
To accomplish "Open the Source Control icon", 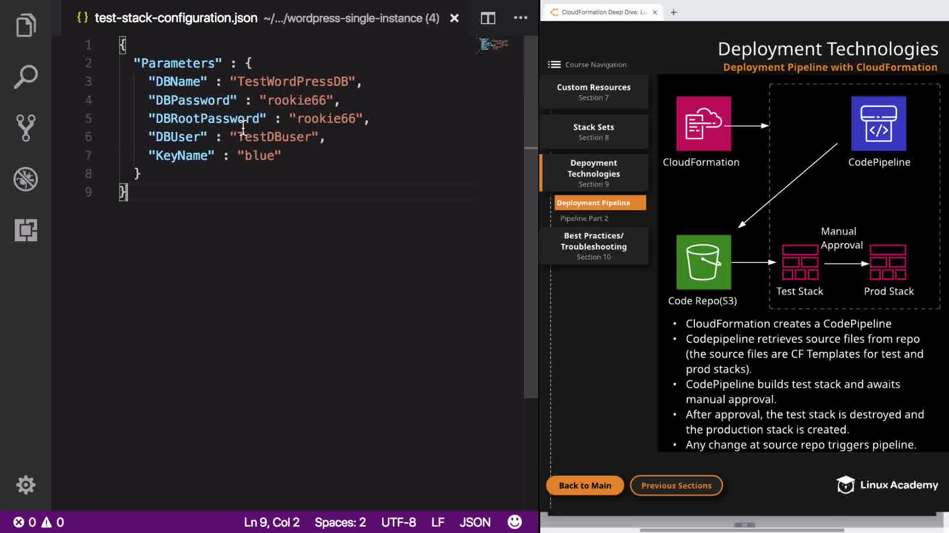I will [26, 128].
